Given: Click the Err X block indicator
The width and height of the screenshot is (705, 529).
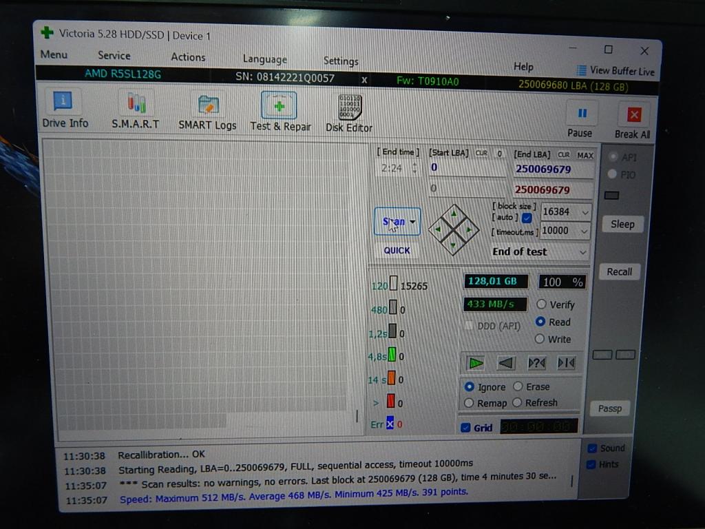Looking at the screenshot, I should [390, 424].
